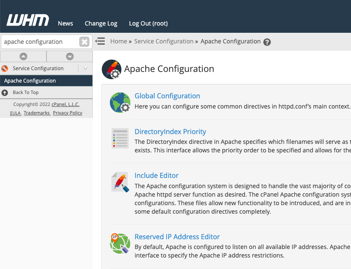Screen dimensions: 351x269
Task: Click the Back To Top arrow icon
Action: coord(5,92)
